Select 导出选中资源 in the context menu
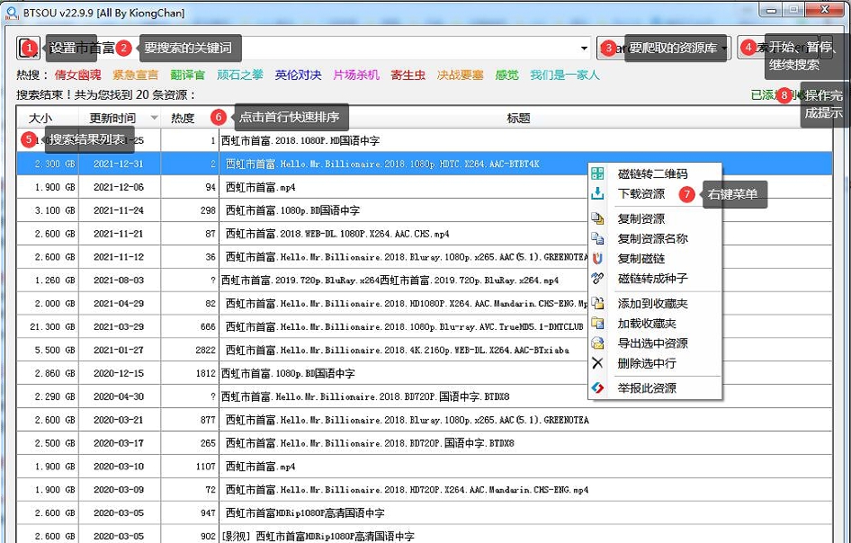Viewport: 851px width, 543px height. [x=652, y=343]
